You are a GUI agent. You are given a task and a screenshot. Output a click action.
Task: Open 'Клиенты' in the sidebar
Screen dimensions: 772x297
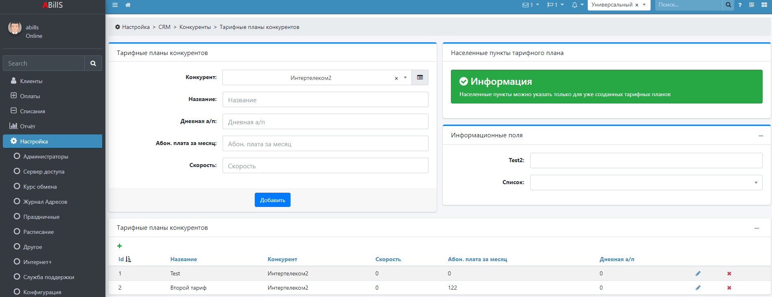click(31, 81)
